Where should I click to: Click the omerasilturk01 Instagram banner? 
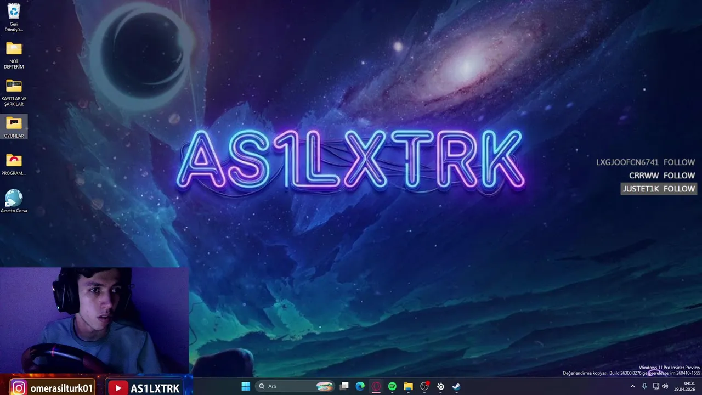tap(52, 388)
